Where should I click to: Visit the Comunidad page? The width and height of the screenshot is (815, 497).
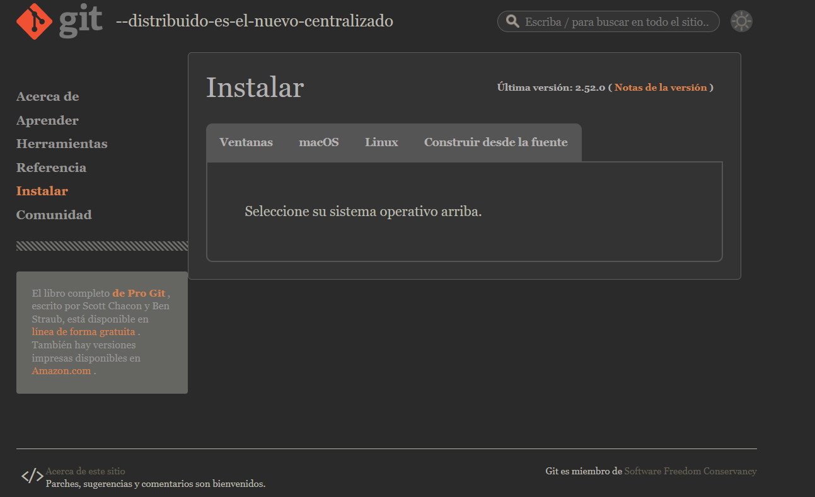point(54,215)
